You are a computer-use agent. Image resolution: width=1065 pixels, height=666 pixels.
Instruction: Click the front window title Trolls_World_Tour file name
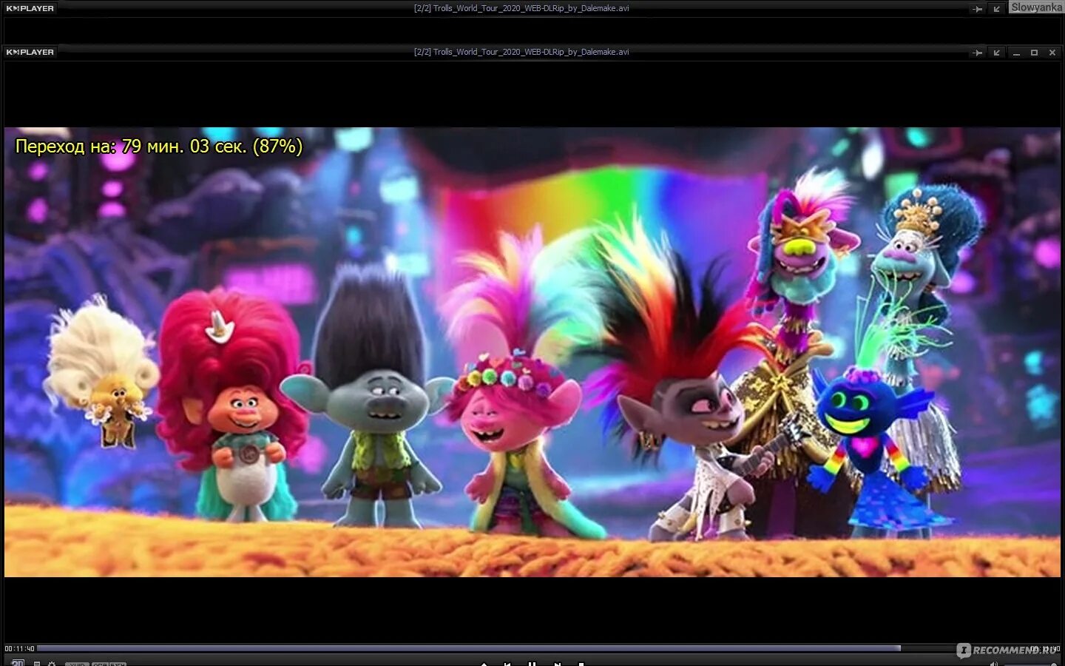pyautogui.click(x=521, y=52)
